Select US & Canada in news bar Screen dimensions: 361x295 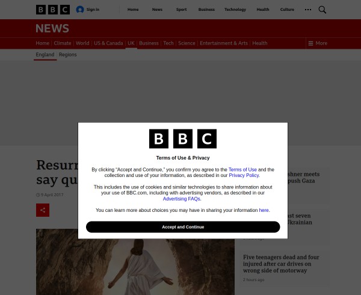click(108, 43)
